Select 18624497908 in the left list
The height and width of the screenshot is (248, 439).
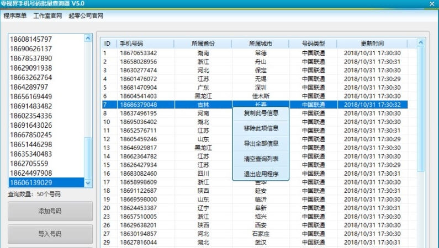click(46, 173)
